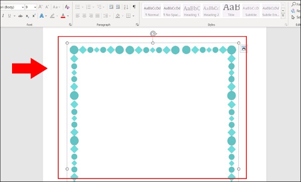Screen dimensions: 301x182
Task: Toggle Subscript formatting
Action: pos(28,16)
